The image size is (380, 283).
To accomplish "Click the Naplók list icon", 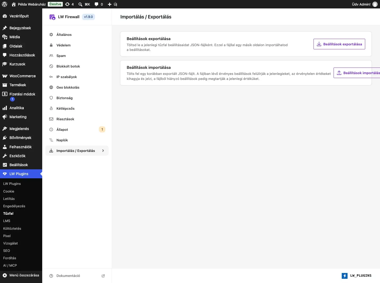I will click(x=51, y=140).
